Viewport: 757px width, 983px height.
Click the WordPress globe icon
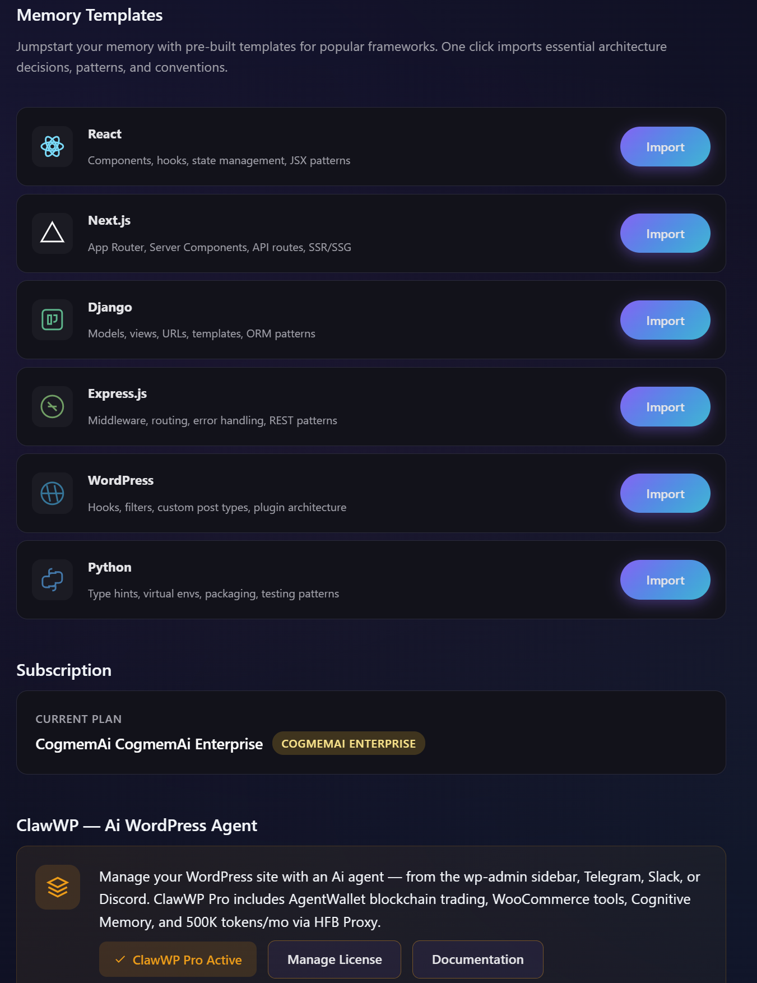point(52,493)
